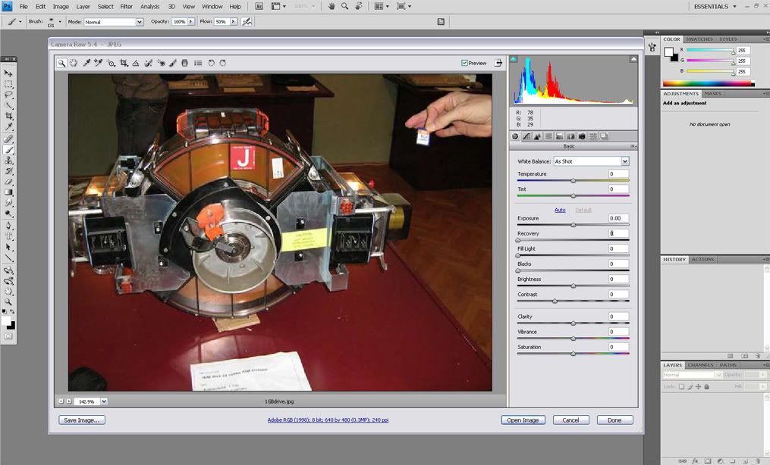Open the Filter menu
The width and height of the screenshot is (770, 465).
pos(126,6)
